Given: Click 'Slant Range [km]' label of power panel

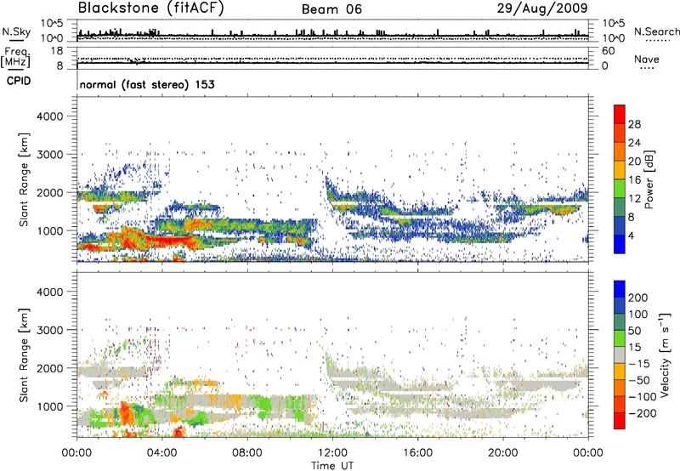Looking at the screenshot, I should (24, 179).
